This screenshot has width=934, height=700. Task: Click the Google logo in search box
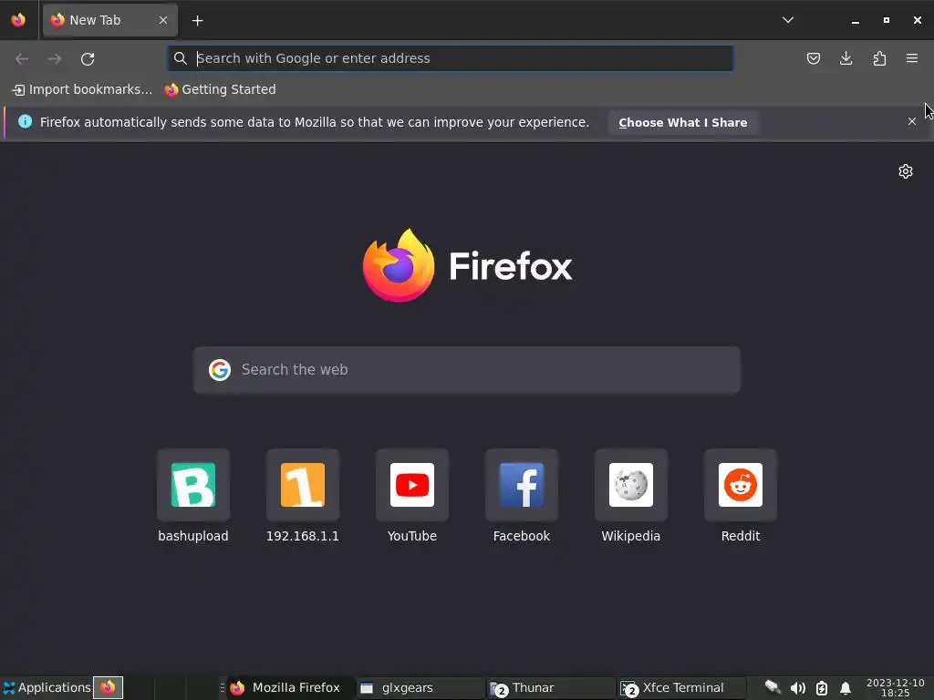coord(220,370)
